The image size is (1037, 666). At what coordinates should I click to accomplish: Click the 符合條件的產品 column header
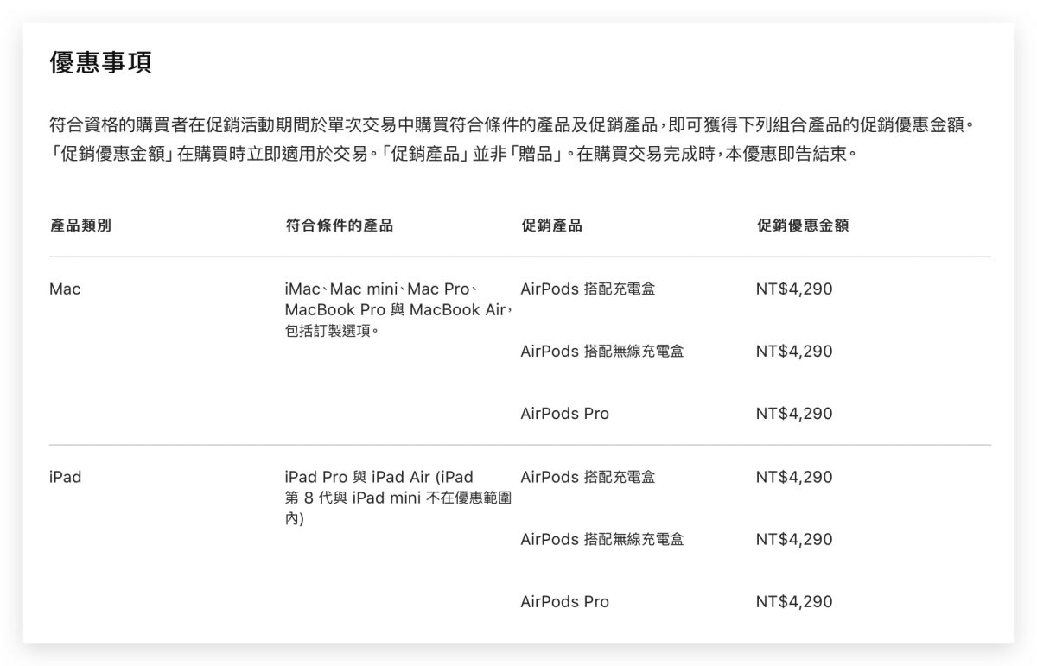coord(339,225)
